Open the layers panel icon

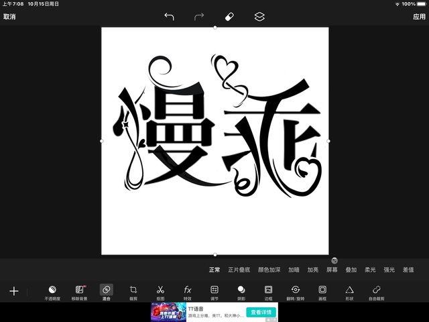click(x=259, y=17)
